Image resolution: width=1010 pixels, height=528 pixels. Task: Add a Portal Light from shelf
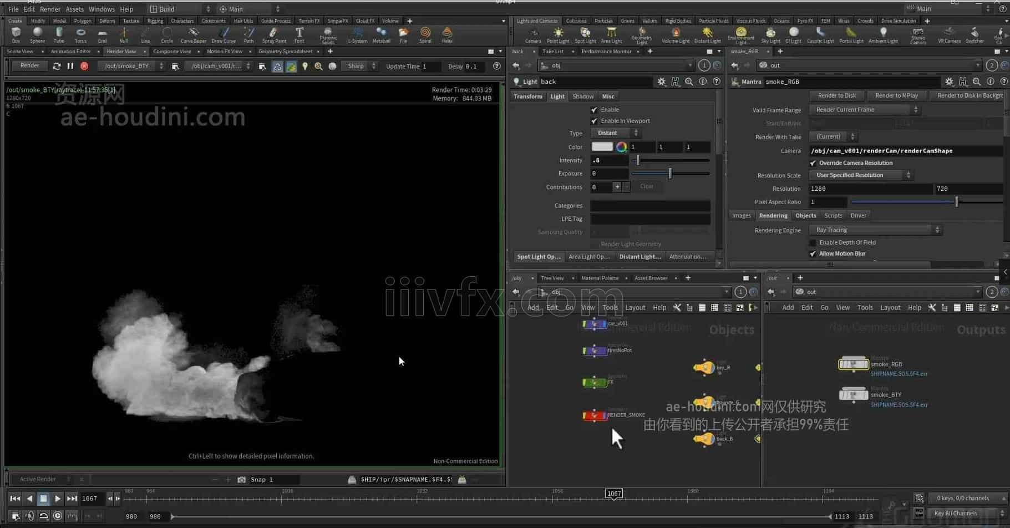tap(851, 35)
